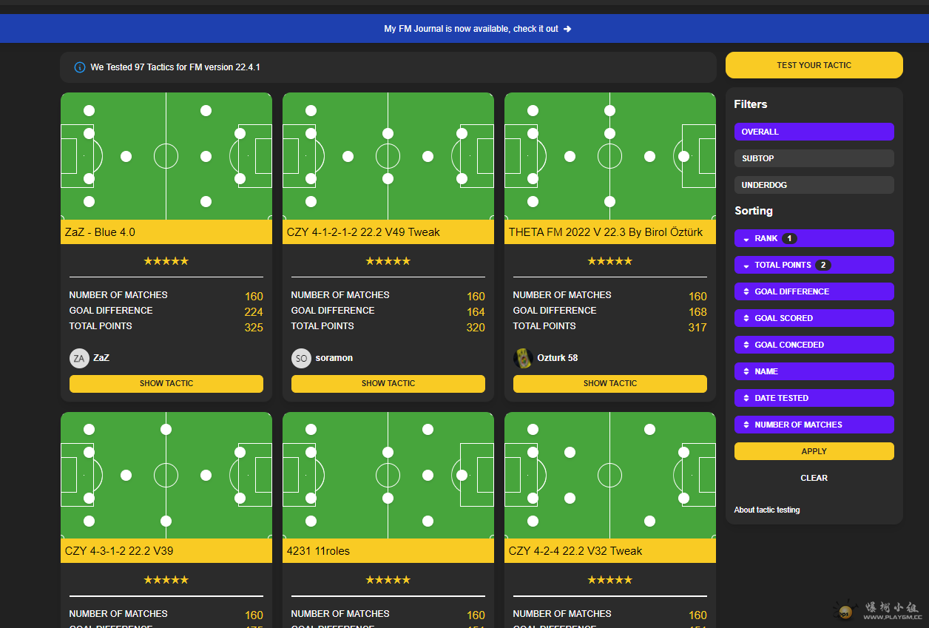Click the info icon beside tested tactics notice
The image size is (929, 628).
tap(80, 67)
